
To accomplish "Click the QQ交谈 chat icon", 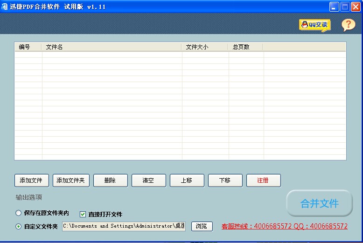I will click(x=314, y=25).
